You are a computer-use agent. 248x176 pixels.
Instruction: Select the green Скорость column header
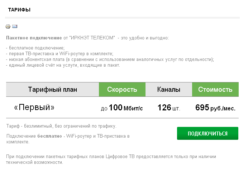coord(122,90)
